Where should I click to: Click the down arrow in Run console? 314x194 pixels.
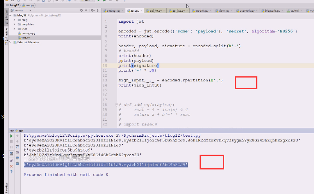click(x=18, y=141)
